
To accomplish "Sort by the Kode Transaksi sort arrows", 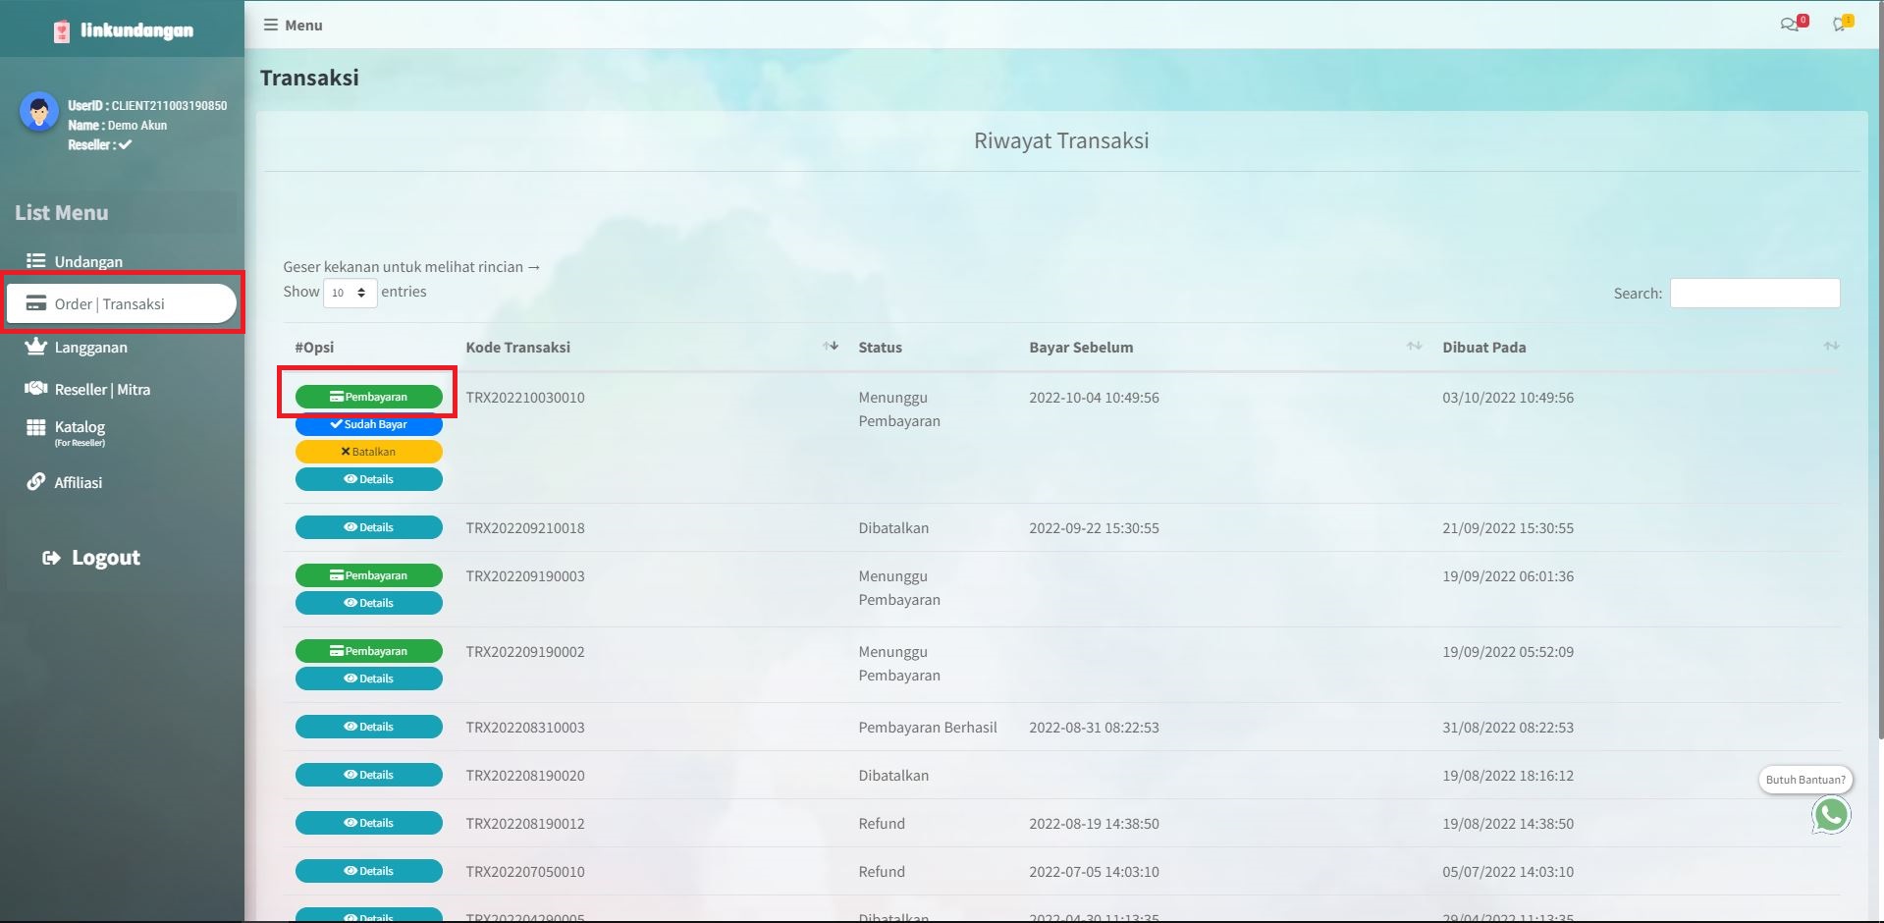I will coord(831,346).
